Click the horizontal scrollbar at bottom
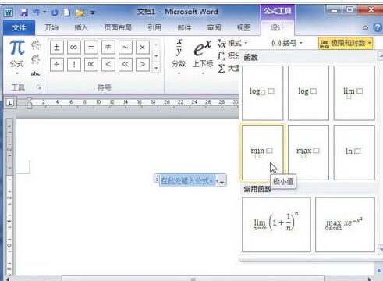383x281 pixels. point(193,279)
